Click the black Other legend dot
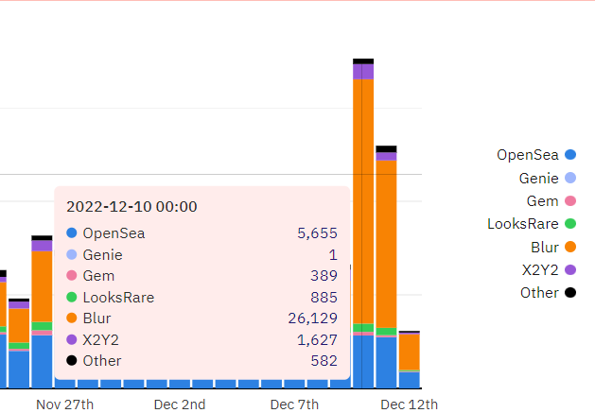595x413 pixels. tap(570, 293)
